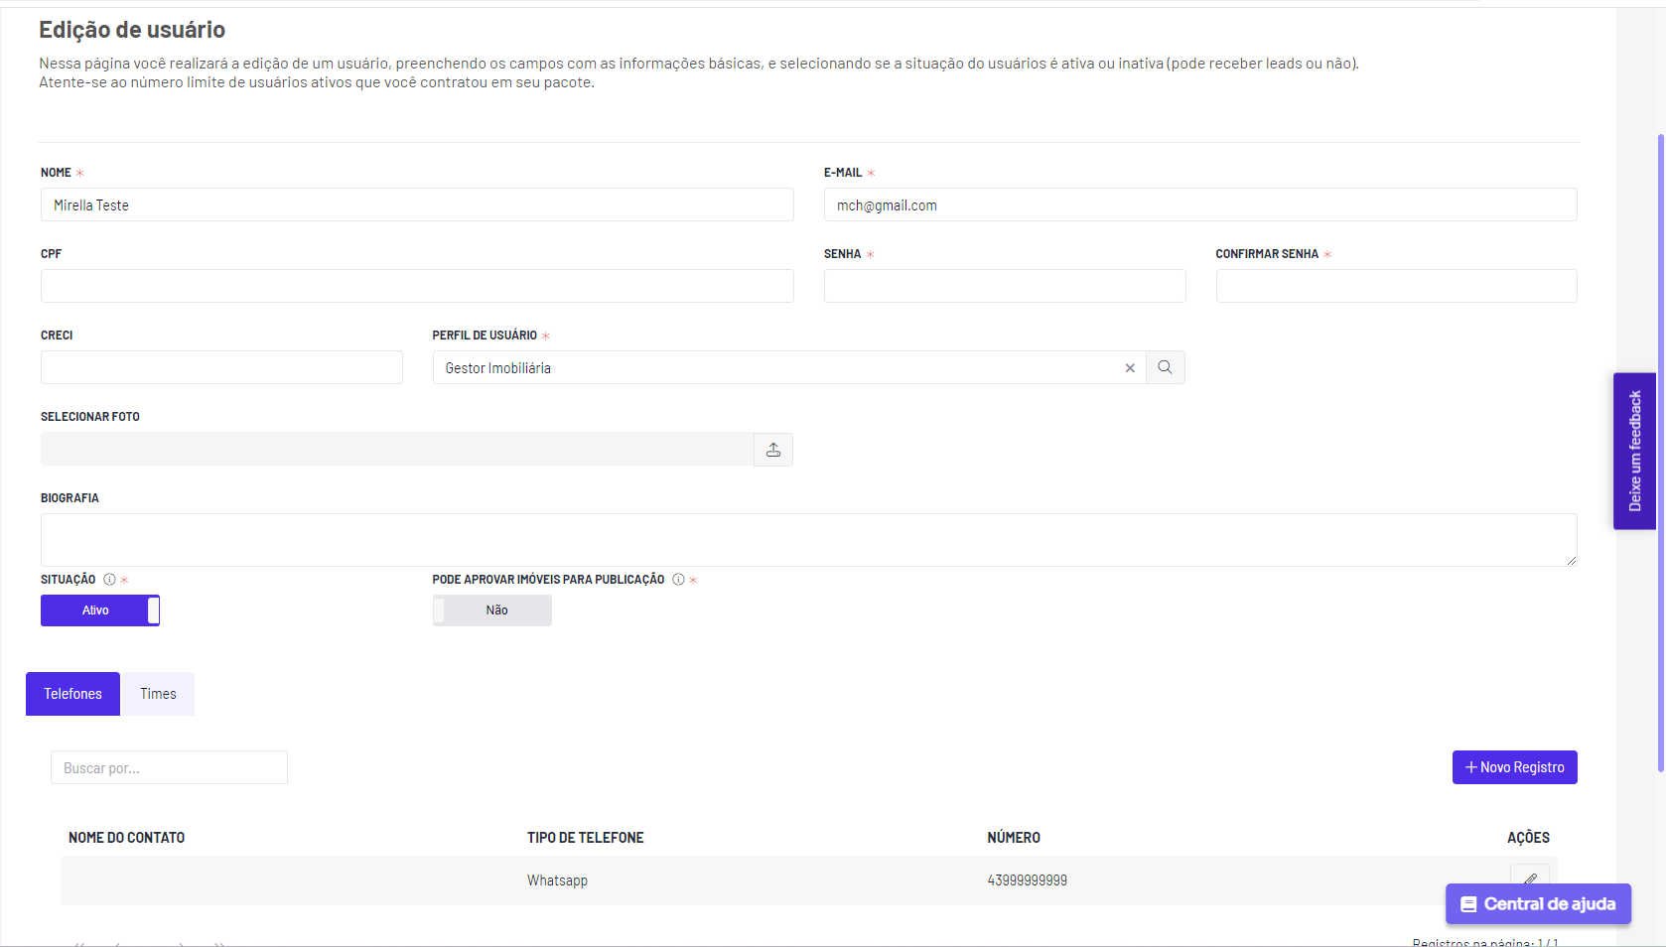Image resolution: width=1666 pixels, height=947 pixels.
Task: Click the Buscar por search box
Action: (170, 767)
